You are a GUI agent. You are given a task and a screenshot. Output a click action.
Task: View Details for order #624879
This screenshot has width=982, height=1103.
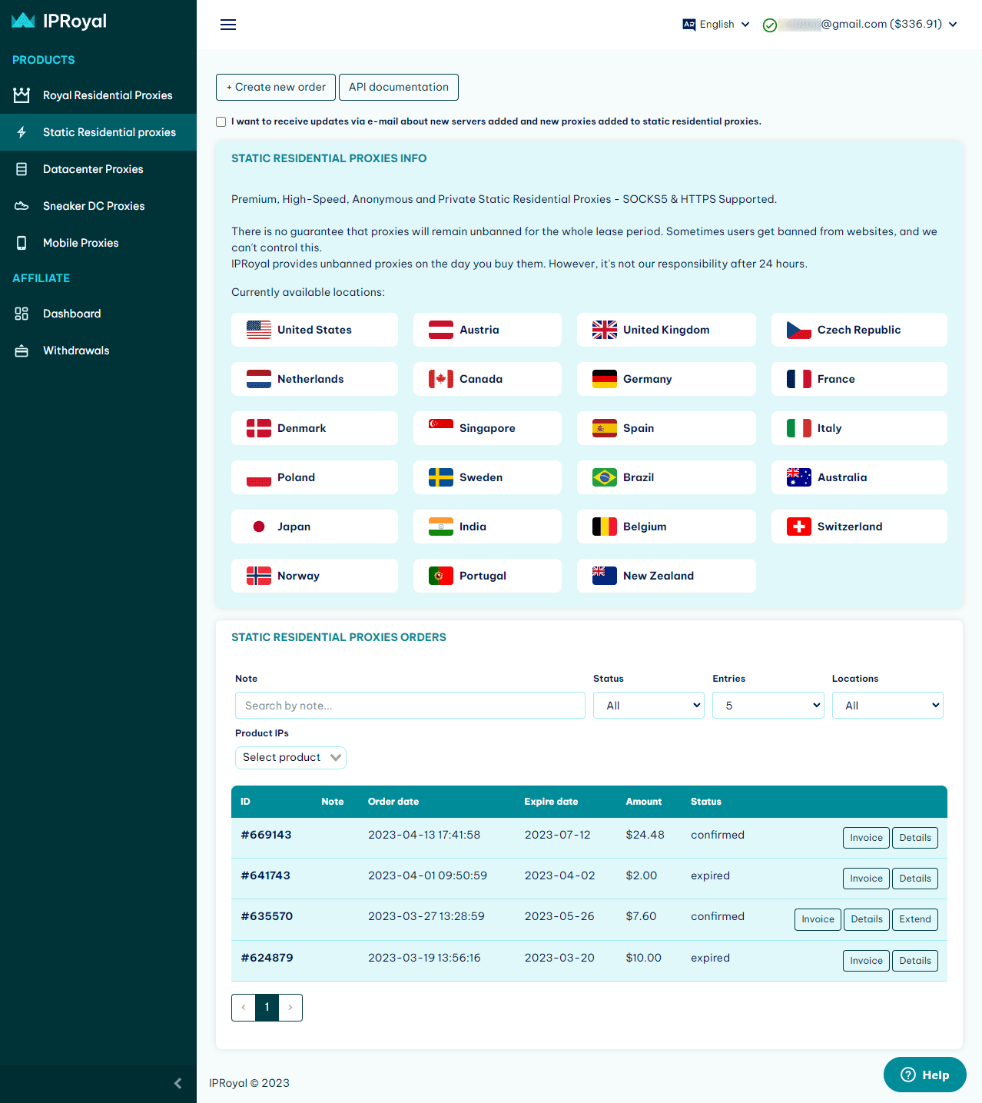click(915, 961)
